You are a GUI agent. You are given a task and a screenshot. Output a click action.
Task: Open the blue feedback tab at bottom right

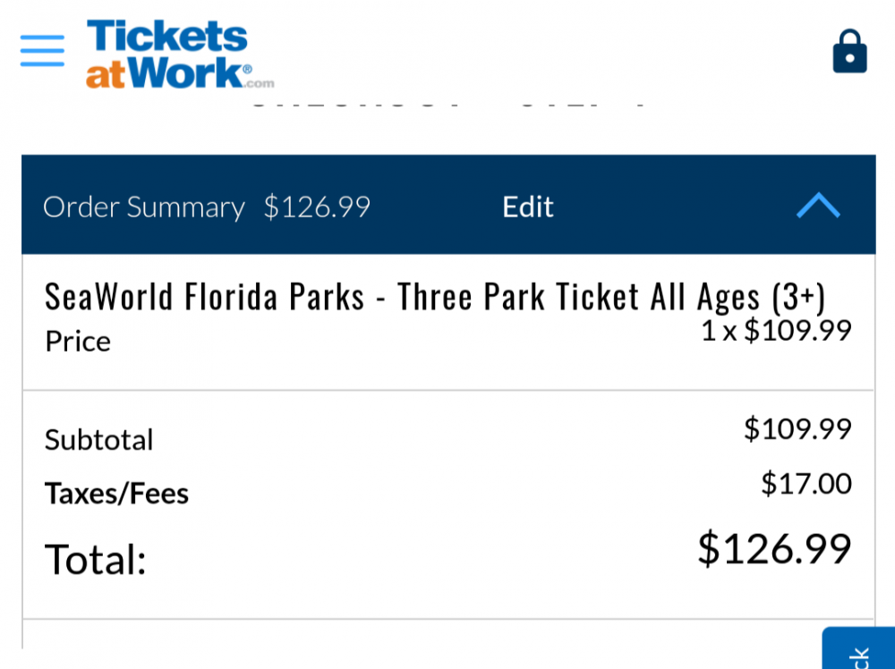pyautogui.click(x=859, y=651)
